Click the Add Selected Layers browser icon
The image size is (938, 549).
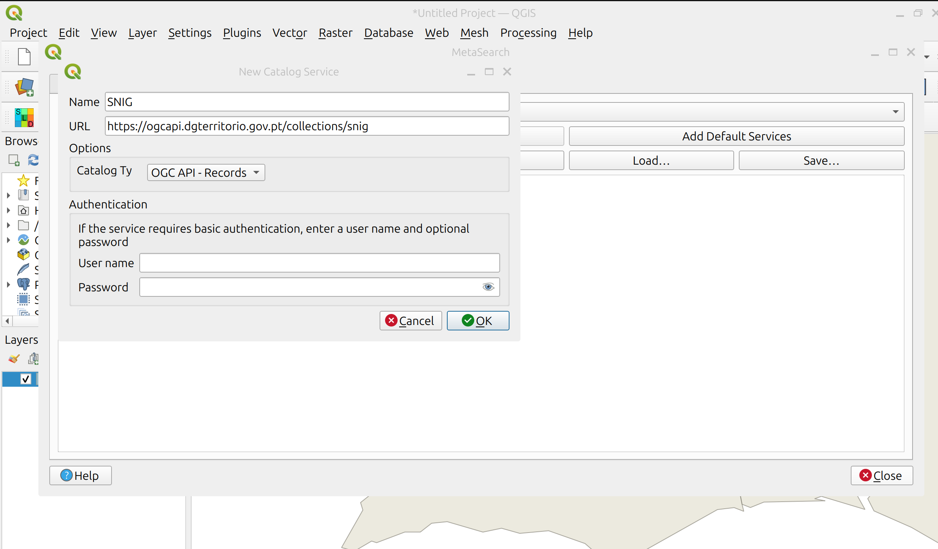pos(14,160)
